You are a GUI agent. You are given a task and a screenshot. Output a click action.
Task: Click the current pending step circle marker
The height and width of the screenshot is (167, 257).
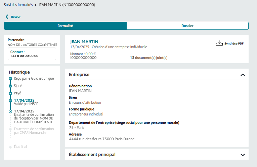pyautogui.click(x=10, y=111)
